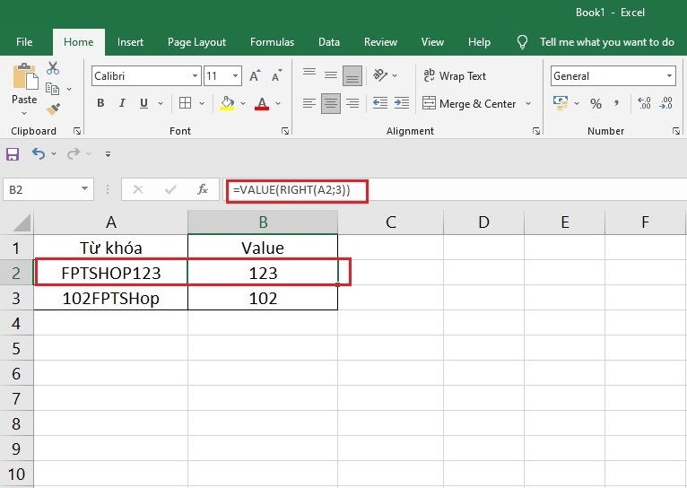
Task: Click Accounting Number Format icon
Action: tap(561, 103)
